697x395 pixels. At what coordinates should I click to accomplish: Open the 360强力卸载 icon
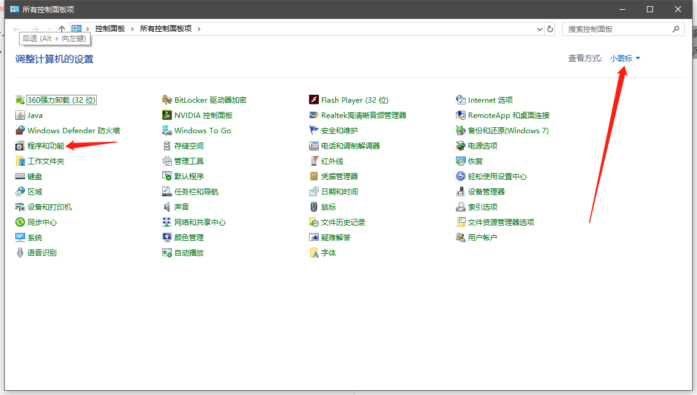tap(20, 100)
